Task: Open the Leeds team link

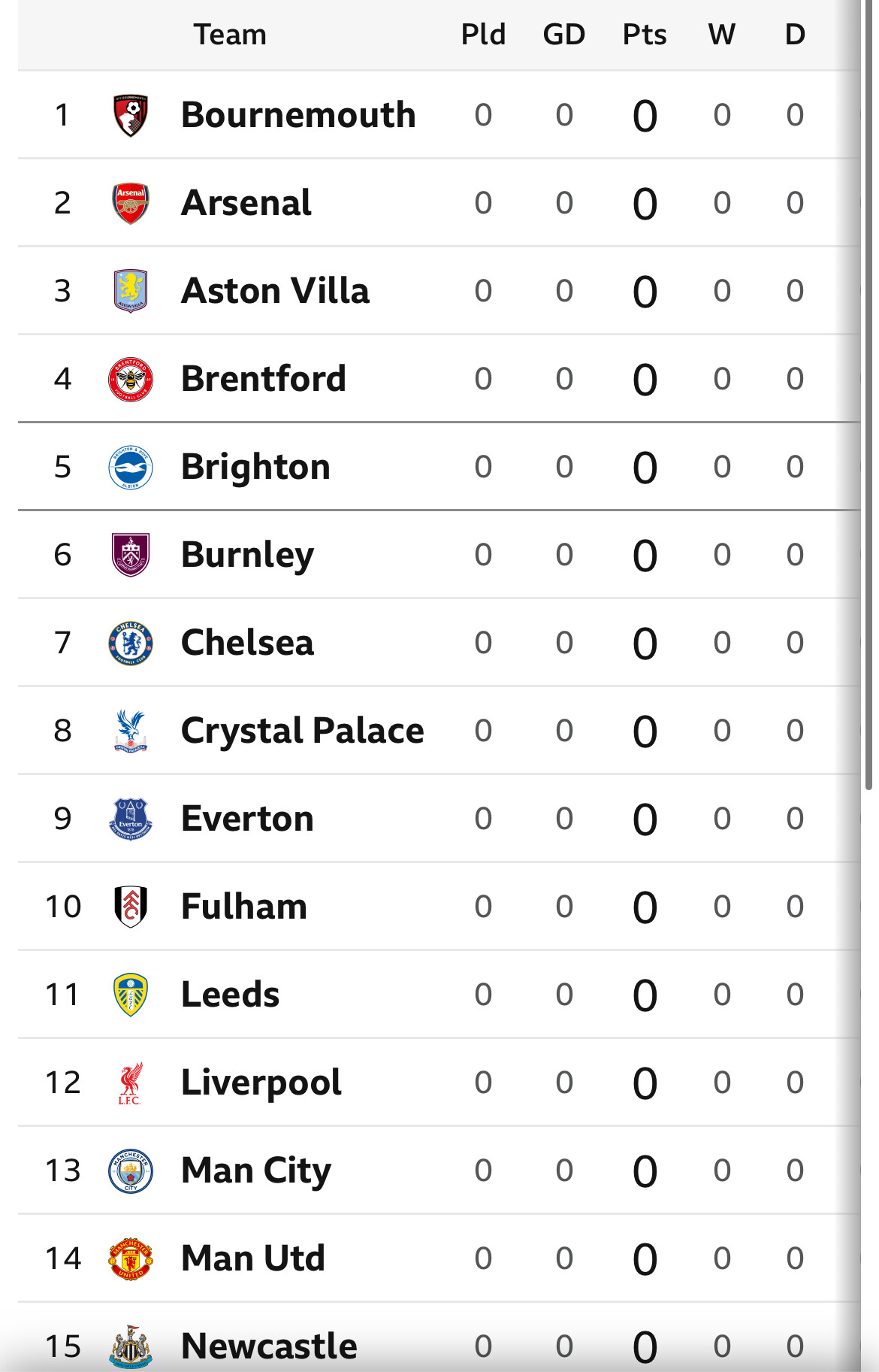Action: (x=230, y=995)
